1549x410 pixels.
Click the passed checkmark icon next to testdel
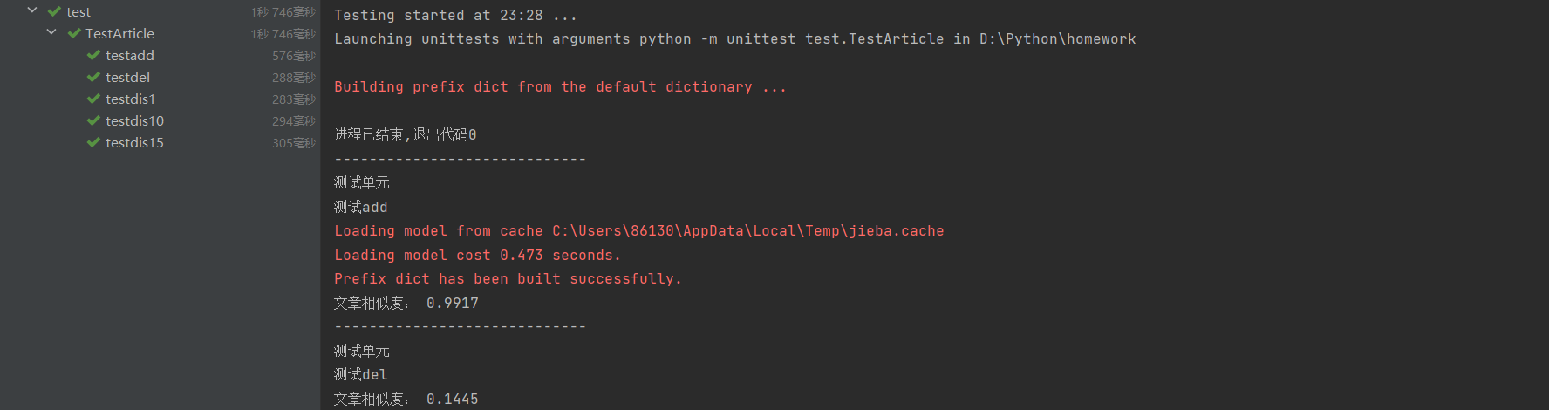coord(93,78)
